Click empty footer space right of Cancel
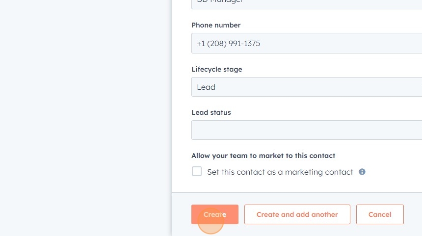422x236 pixels. [413, 214]
